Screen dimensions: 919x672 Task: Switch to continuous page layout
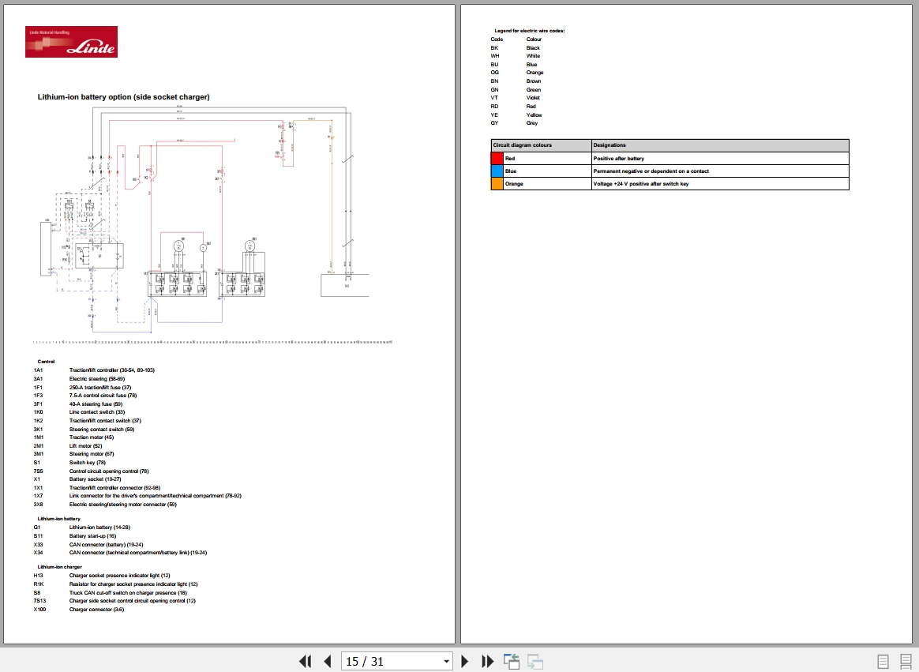coord(906,662)
